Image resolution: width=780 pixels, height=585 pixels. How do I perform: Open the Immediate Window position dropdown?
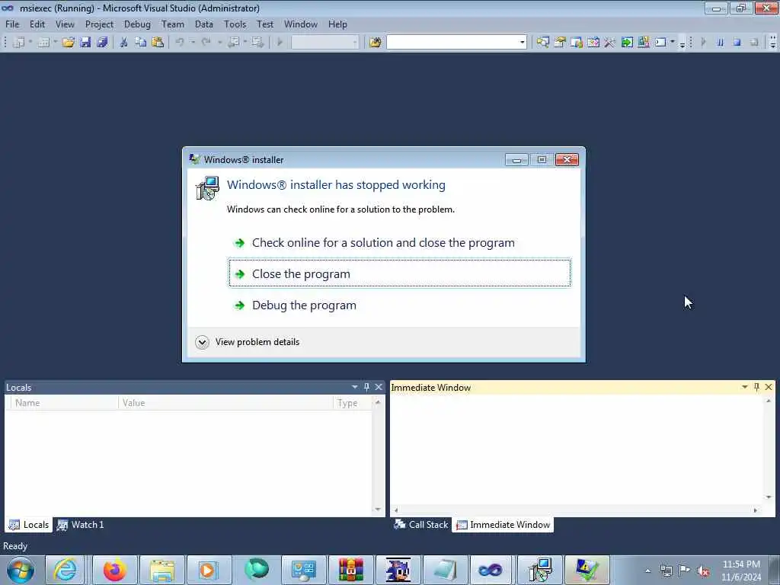(745, 387)
